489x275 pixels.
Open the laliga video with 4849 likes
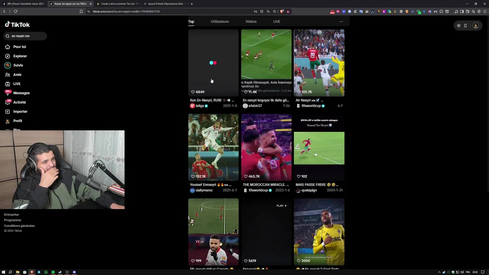pyautogui.click(x=213, y=63)
